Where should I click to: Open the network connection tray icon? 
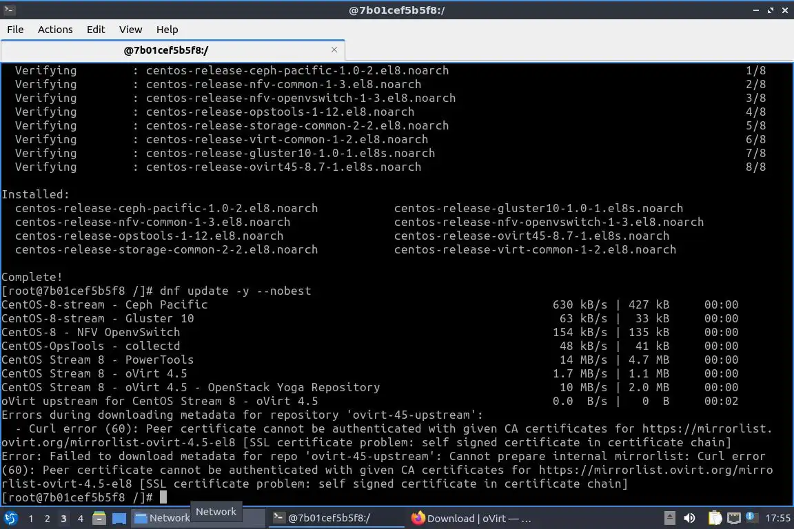point(734,518)
